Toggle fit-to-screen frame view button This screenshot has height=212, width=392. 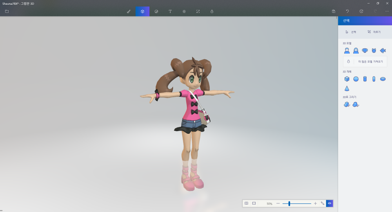click(x=254, y=203)
